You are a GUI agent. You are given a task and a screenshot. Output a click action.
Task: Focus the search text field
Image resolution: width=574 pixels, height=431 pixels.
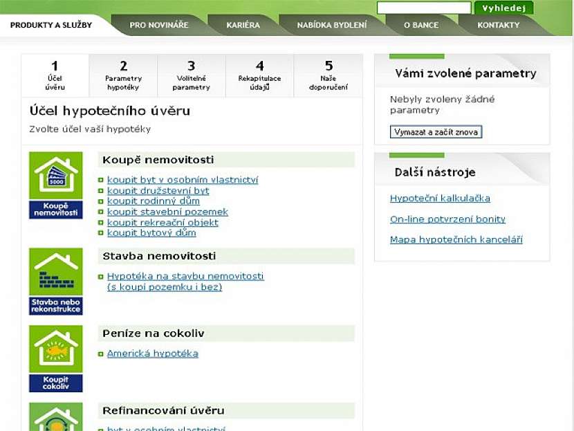[x=423, y=8]
